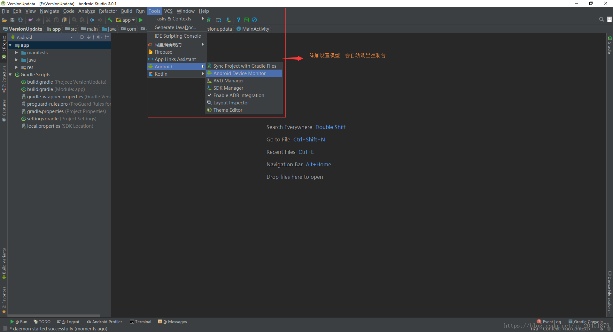The height and width of the screenshot is (332, 613).
Task: Click the Search Everywhere magnifier icon
Action: click(x=601, y=19)
